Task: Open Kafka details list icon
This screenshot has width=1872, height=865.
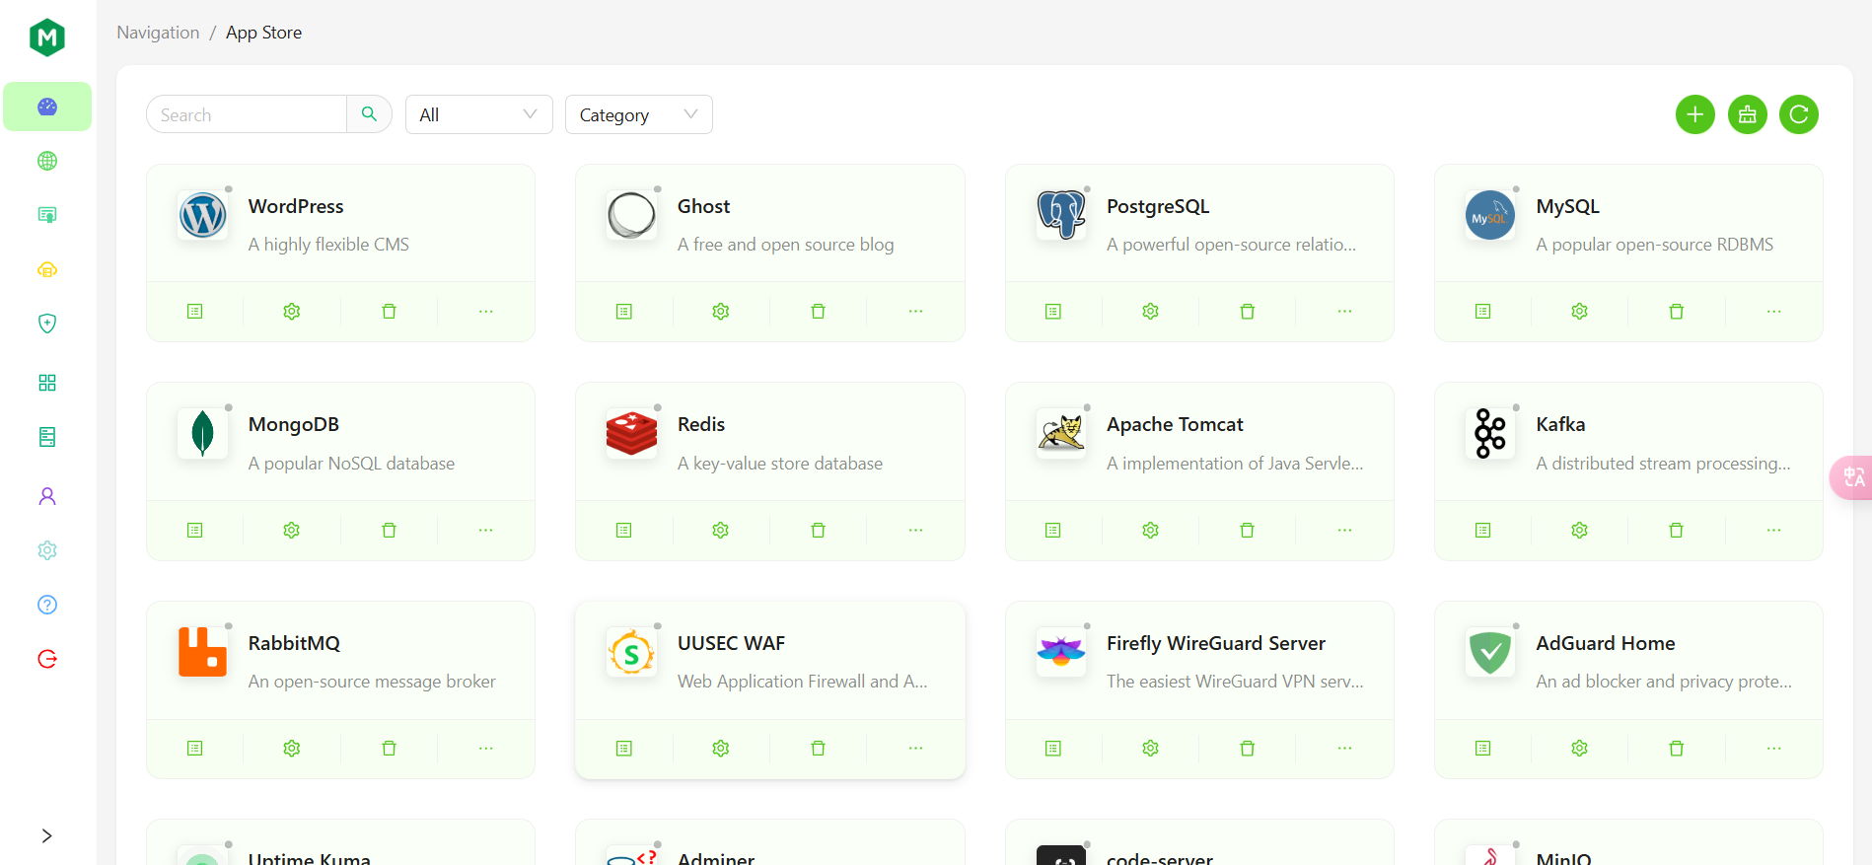Action: tap(1482, 531)
